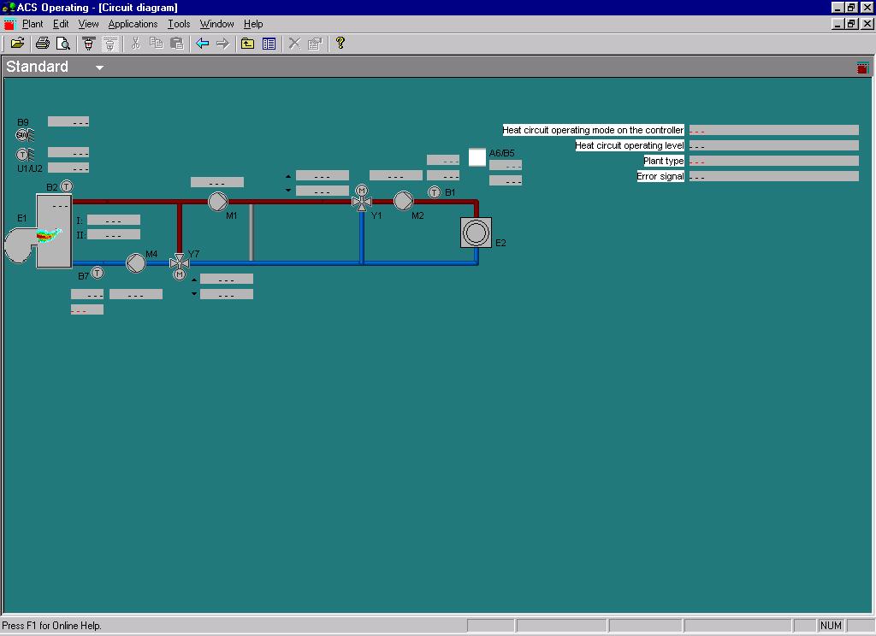876x636 pixels.
Task: Click the 'Heat circuit operating level' label
Action: pos(629,145)
